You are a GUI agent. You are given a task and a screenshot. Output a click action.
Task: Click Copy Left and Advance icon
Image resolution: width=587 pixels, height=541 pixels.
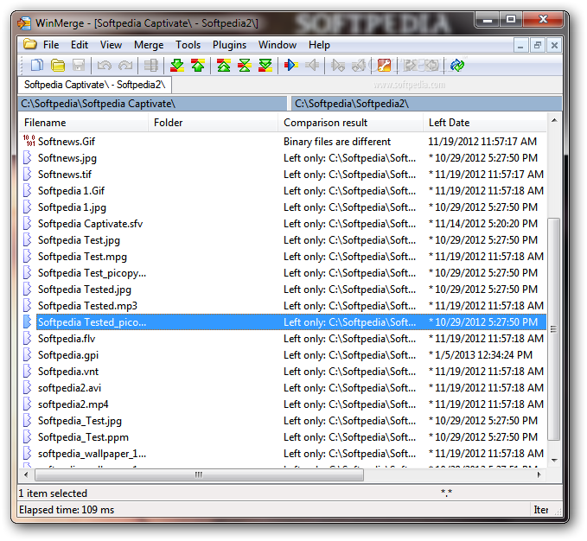[x=358, y=66]
